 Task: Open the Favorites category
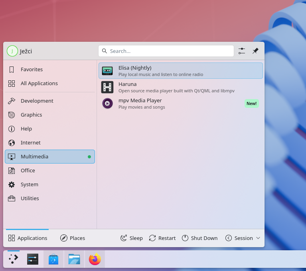(x=50, y=70)
